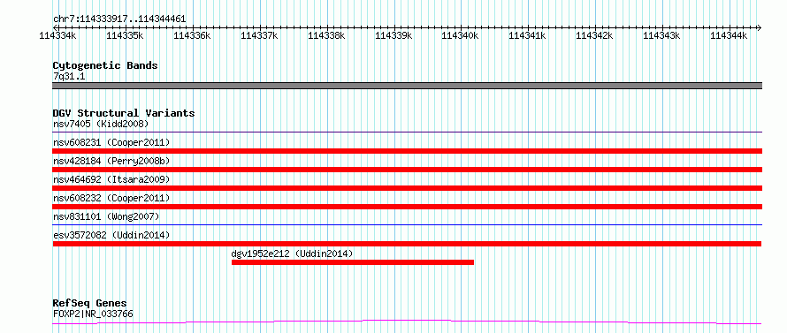
Task: Click the nsv464692 (Itsara2009) variant label
Action: coord(111,179)
